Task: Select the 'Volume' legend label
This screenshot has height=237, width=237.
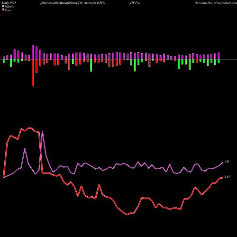Action: click(x=9, y=7)
